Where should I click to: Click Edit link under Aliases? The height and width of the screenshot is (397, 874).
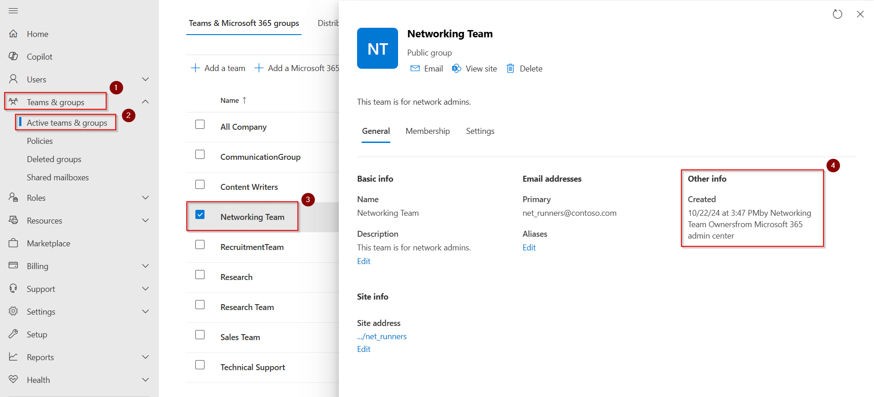tap(529, 248)
